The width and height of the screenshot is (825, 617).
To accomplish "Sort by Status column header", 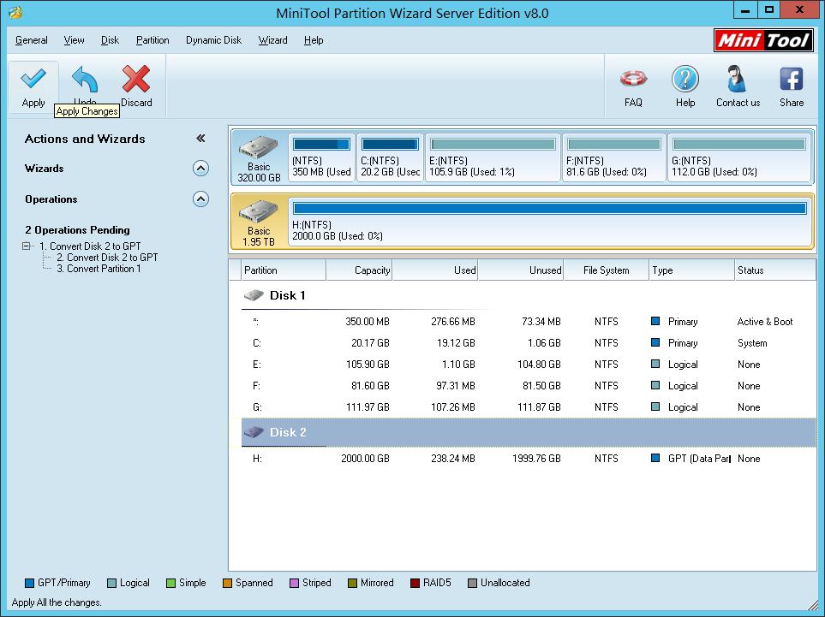I will click(775, 270).
